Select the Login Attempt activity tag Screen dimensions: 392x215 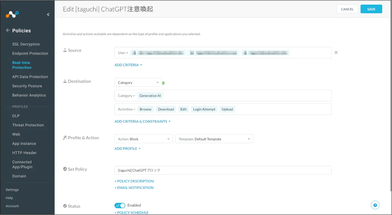coord(204,109)
